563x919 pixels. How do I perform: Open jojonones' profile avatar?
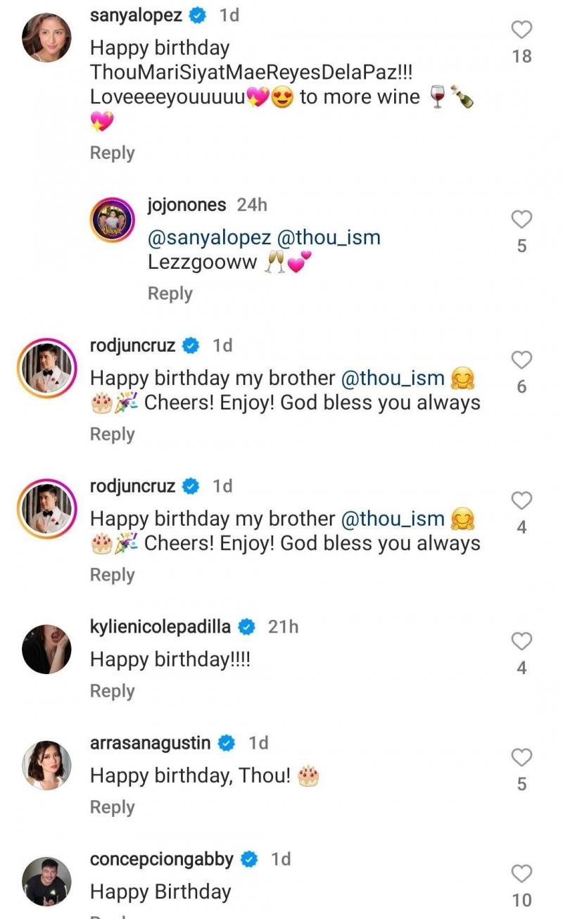113,221
